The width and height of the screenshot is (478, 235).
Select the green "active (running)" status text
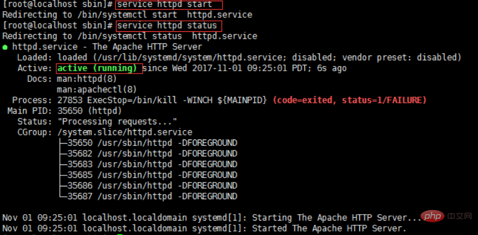pyautogui.click(x=99, y=68)
